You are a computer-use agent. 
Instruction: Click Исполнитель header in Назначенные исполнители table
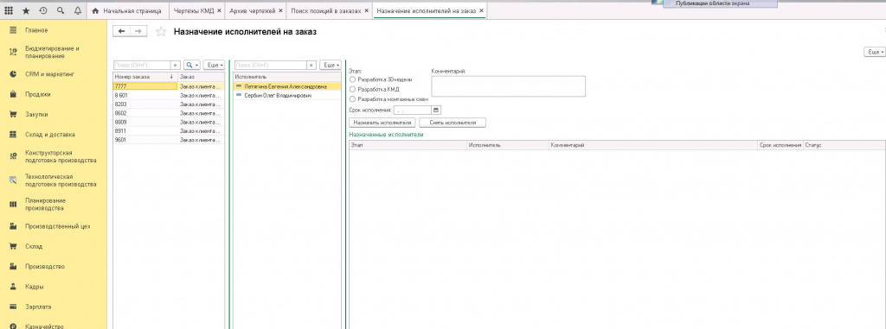coord(507,145)
